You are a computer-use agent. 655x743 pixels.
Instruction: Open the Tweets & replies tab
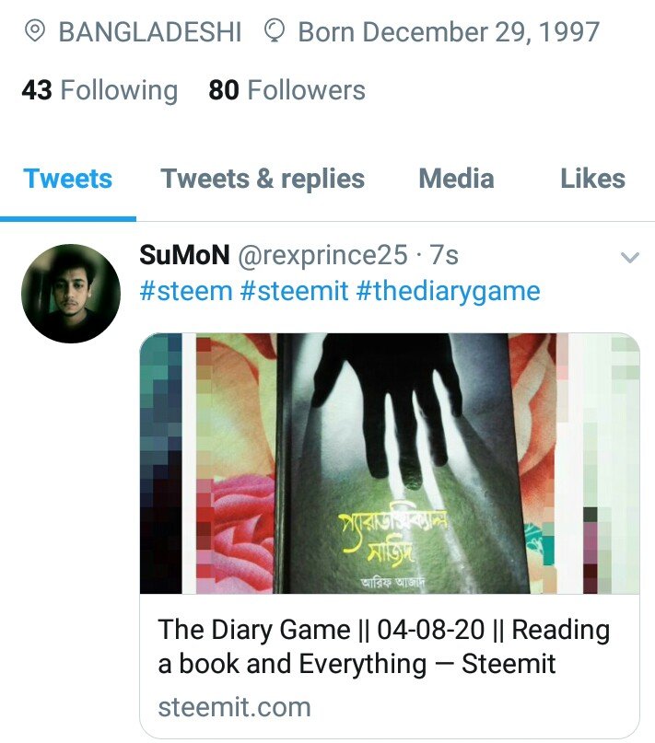coord(263,179)
